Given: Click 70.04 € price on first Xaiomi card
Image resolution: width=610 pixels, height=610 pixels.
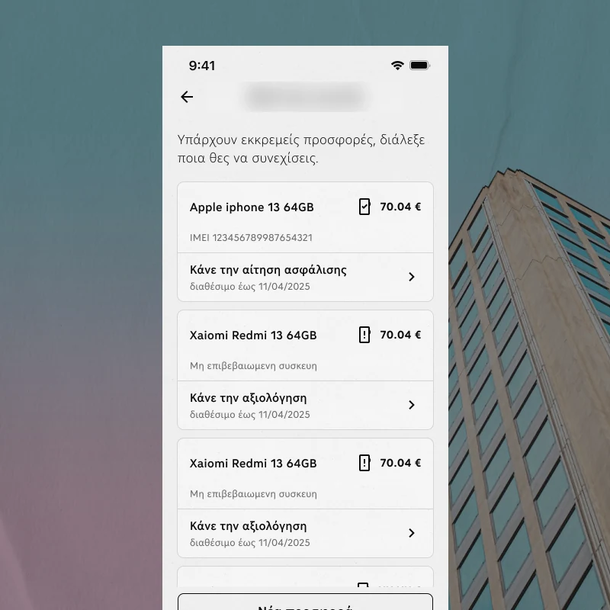Looking at the screenshot, I should (400, 335).
